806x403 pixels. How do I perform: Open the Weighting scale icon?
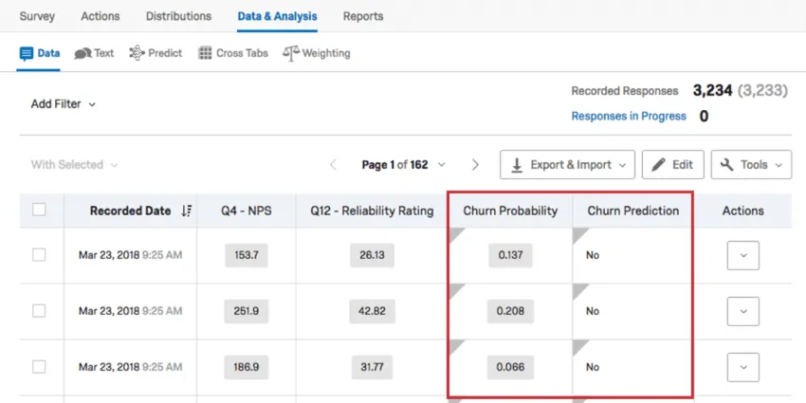[290, 53]
